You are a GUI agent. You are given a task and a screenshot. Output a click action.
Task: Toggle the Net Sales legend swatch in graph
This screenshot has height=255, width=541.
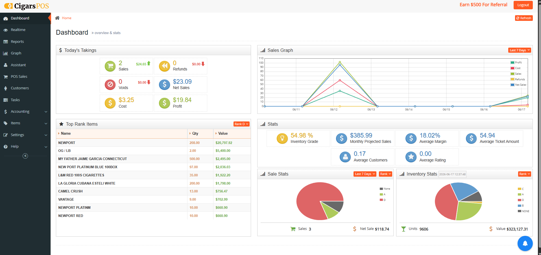[512, 85]
